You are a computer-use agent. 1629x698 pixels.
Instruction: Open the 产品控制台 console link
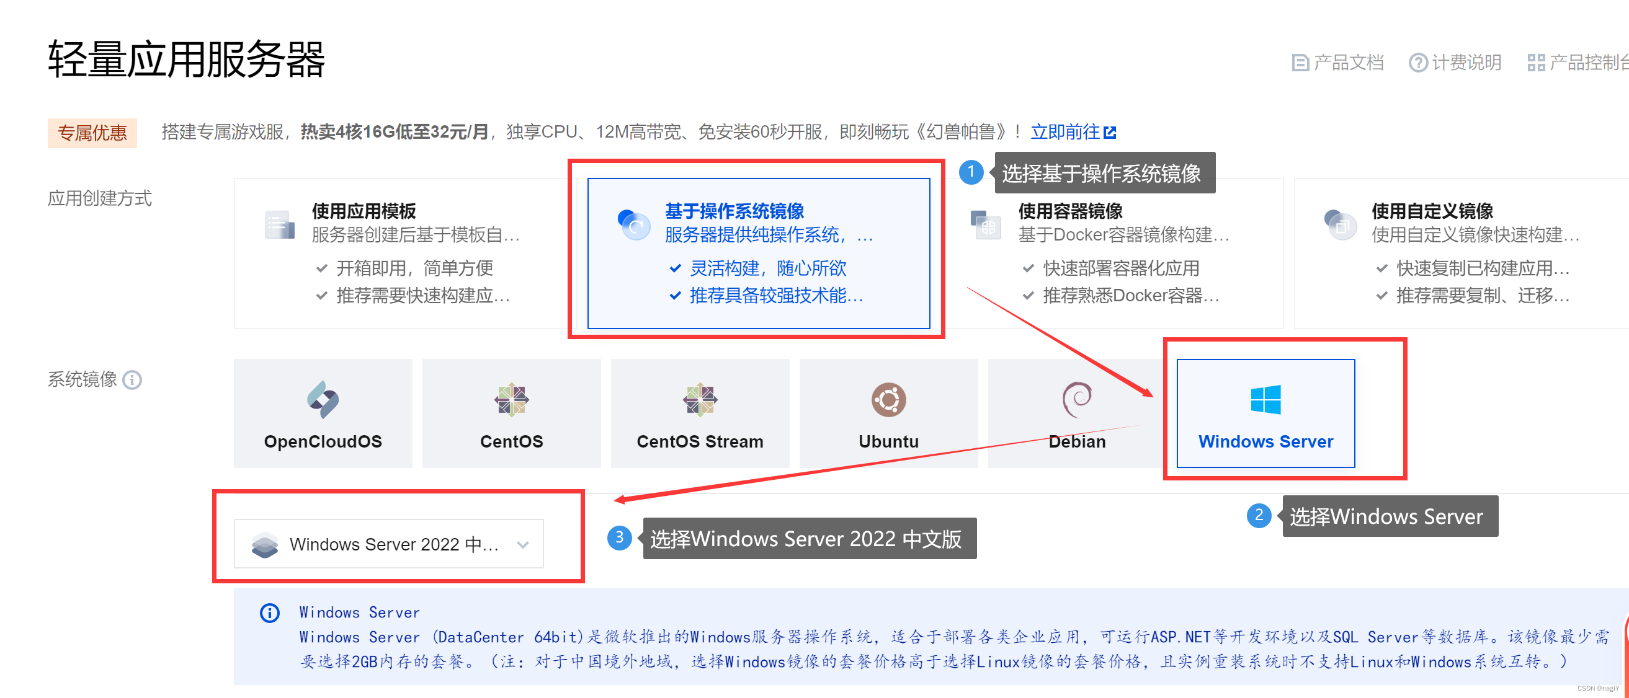[1578, 63]
